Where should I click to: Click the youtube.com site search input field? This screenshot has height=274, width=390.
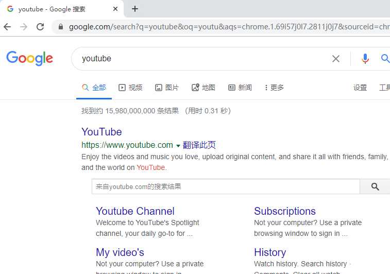(226, 186)
